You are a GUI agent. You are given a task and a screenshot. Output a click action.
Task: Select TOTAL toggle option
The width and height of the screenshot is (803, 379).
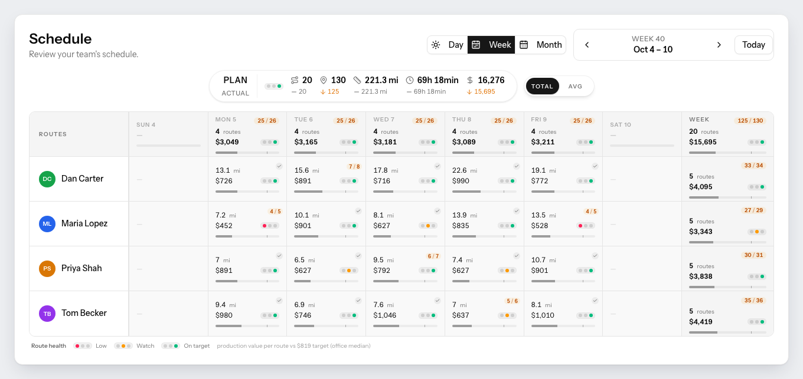click(x=542, y=86)
